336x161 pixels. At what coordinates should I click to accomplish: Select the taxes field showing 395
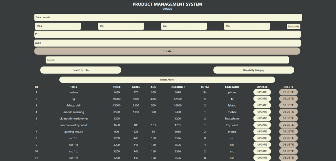point(121,26)
